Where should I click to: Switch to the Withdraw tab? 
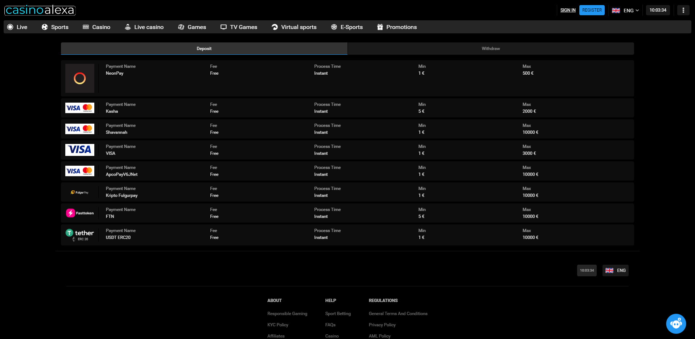[490, 49]
